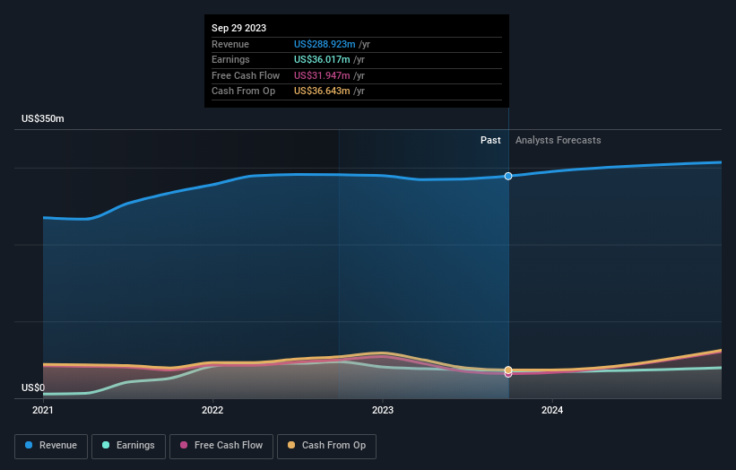736x470 pixels.
Task: Click the US$288.923m revenue value
Action: pyautogui.click(x=325, y=44)
